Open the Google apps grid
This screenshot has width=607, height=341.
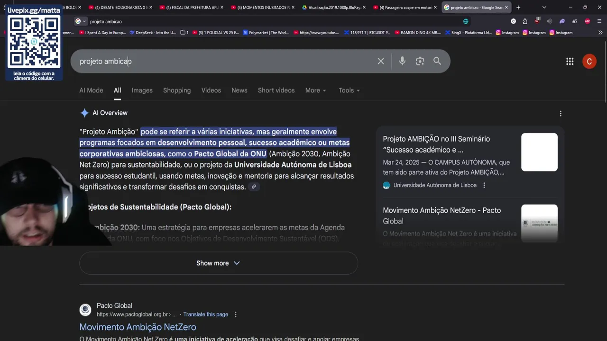click(570, 62)
